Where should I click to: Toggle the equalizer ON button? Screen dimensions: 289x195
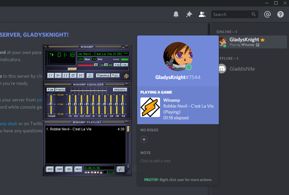[50, 89]
